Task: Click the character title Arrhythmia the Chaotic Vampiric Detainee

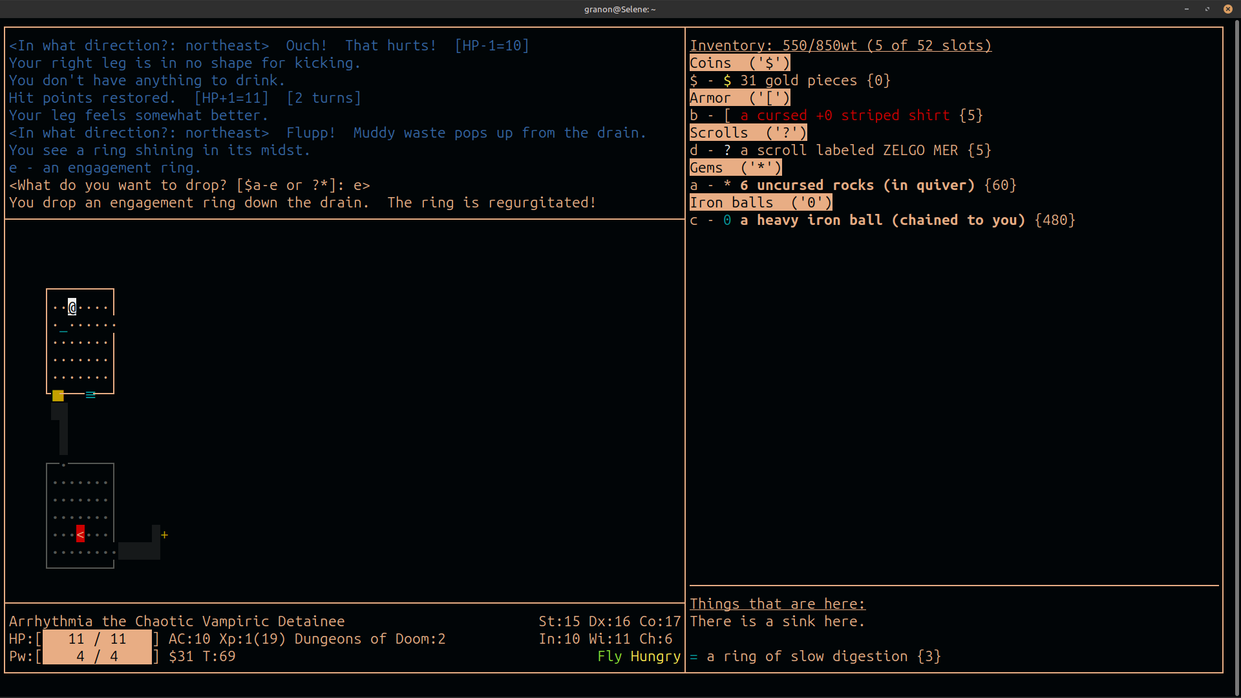Action: point(177,622)
